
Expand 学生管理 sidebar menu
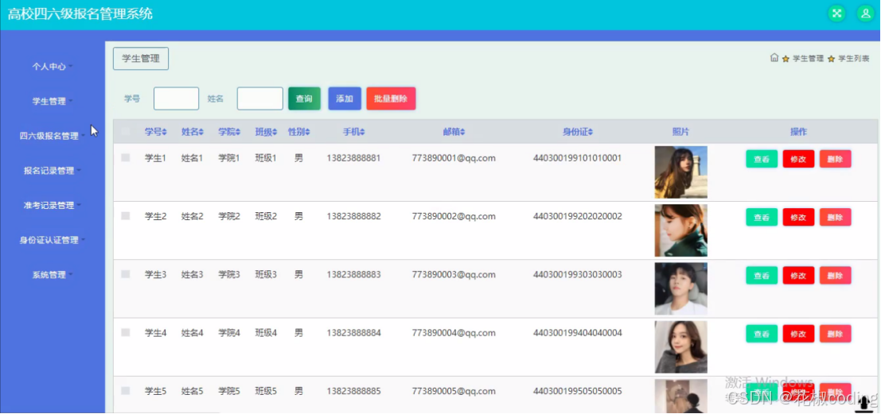click(x=53, y=102)
